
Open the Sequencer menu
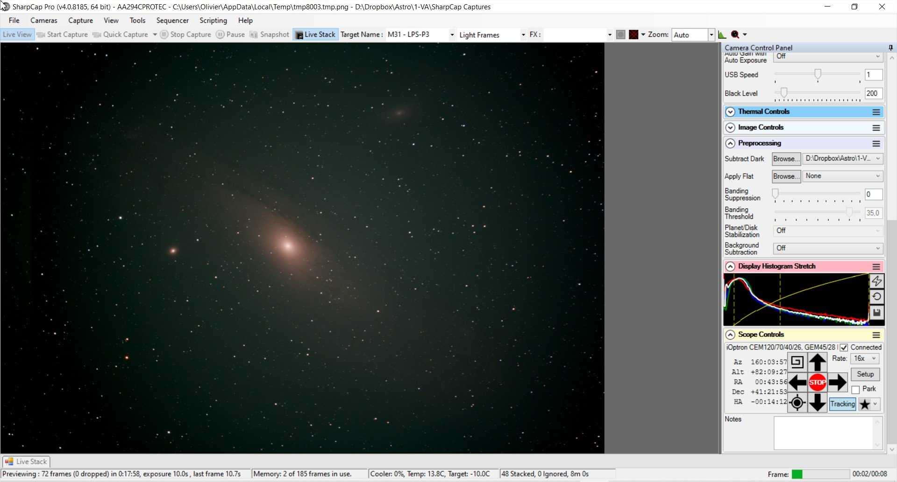[172, 21]
